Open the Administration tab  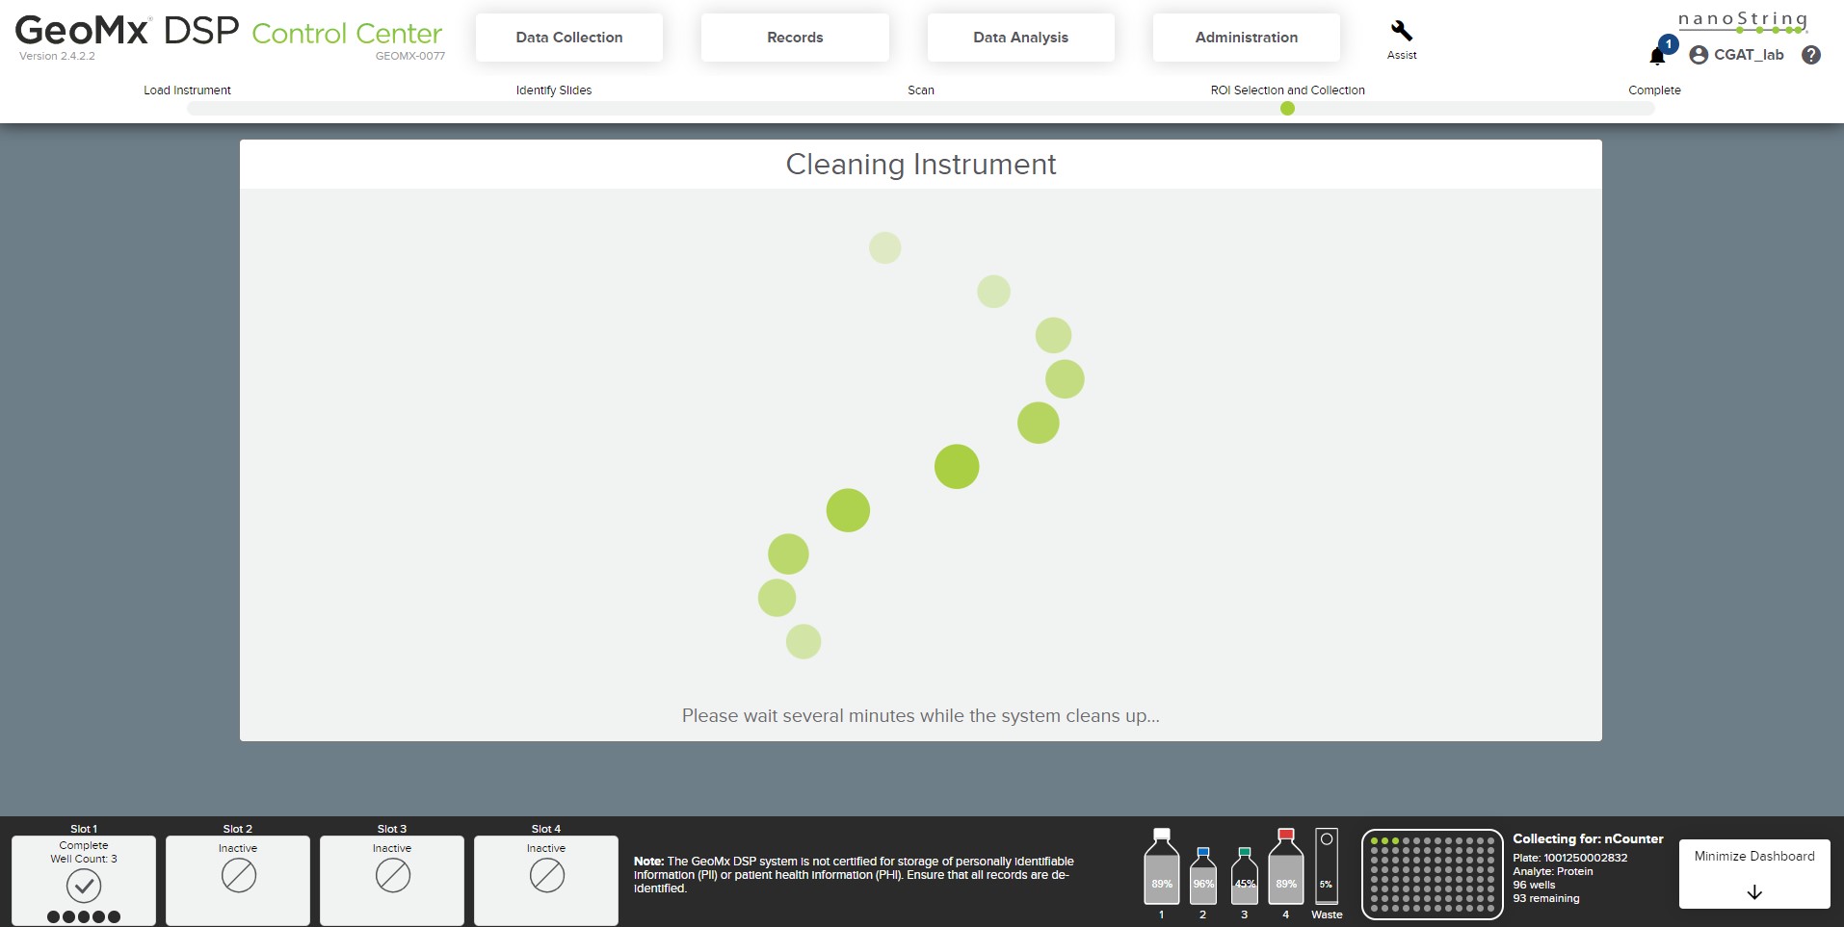[1246, 38]
